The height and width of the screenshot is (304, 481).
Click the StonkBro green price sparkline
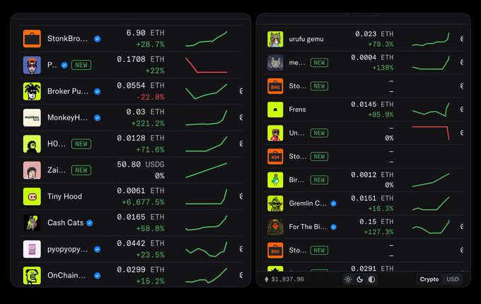pos(206,39)
